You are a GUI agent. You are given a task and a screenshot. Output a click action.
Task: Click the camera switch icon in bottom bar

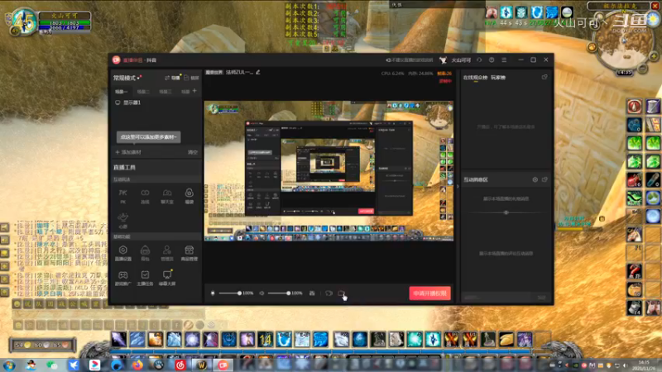pyautogui.click(x=329, y=293)
